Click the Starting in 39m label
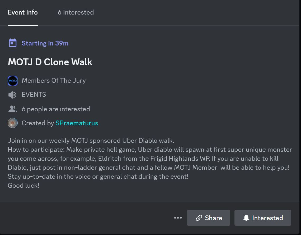The image size is (301, 235). (x=45, y=43)
